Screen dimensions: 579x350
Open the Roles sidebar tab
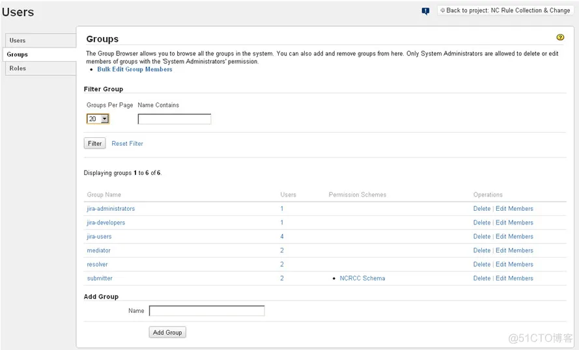(40, 68)
